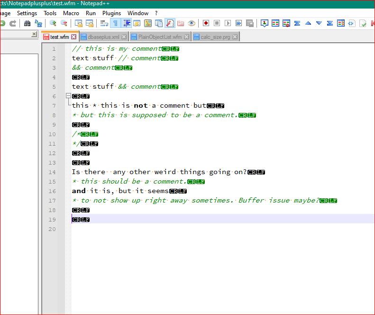The image size is (375, 315).
Task: Click line number 20 in the margin
Action: click(52, 229)
